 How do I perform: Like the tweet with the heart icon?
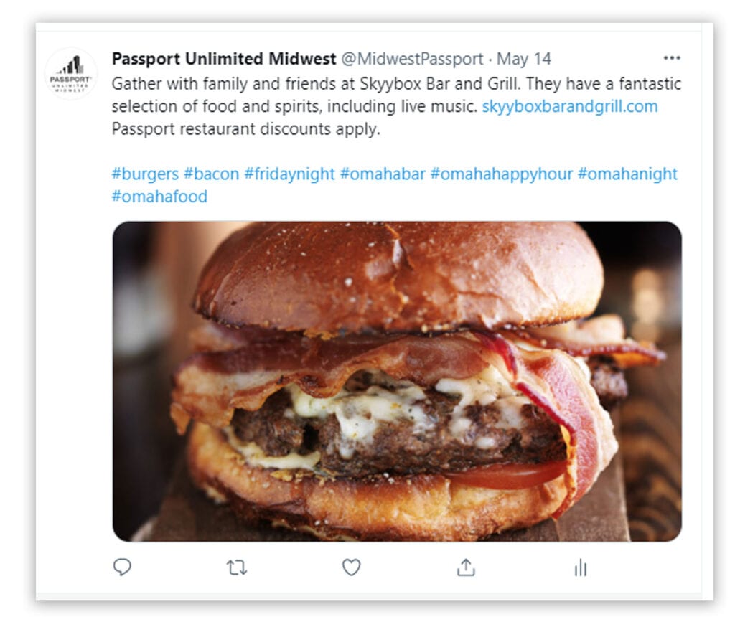point(351,567)
